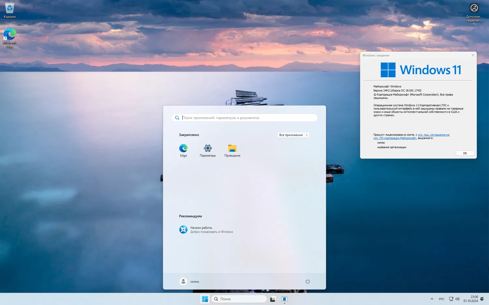Click the Закреплено heading in Start menu

pos(189,135)
